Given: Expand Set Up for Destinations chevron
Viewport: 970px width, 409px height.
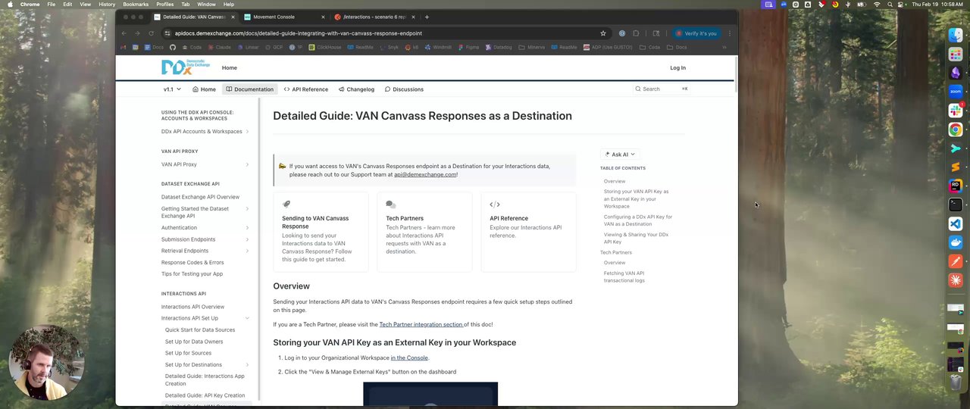Looking at the screenshot, I should [x=247, y=365].
